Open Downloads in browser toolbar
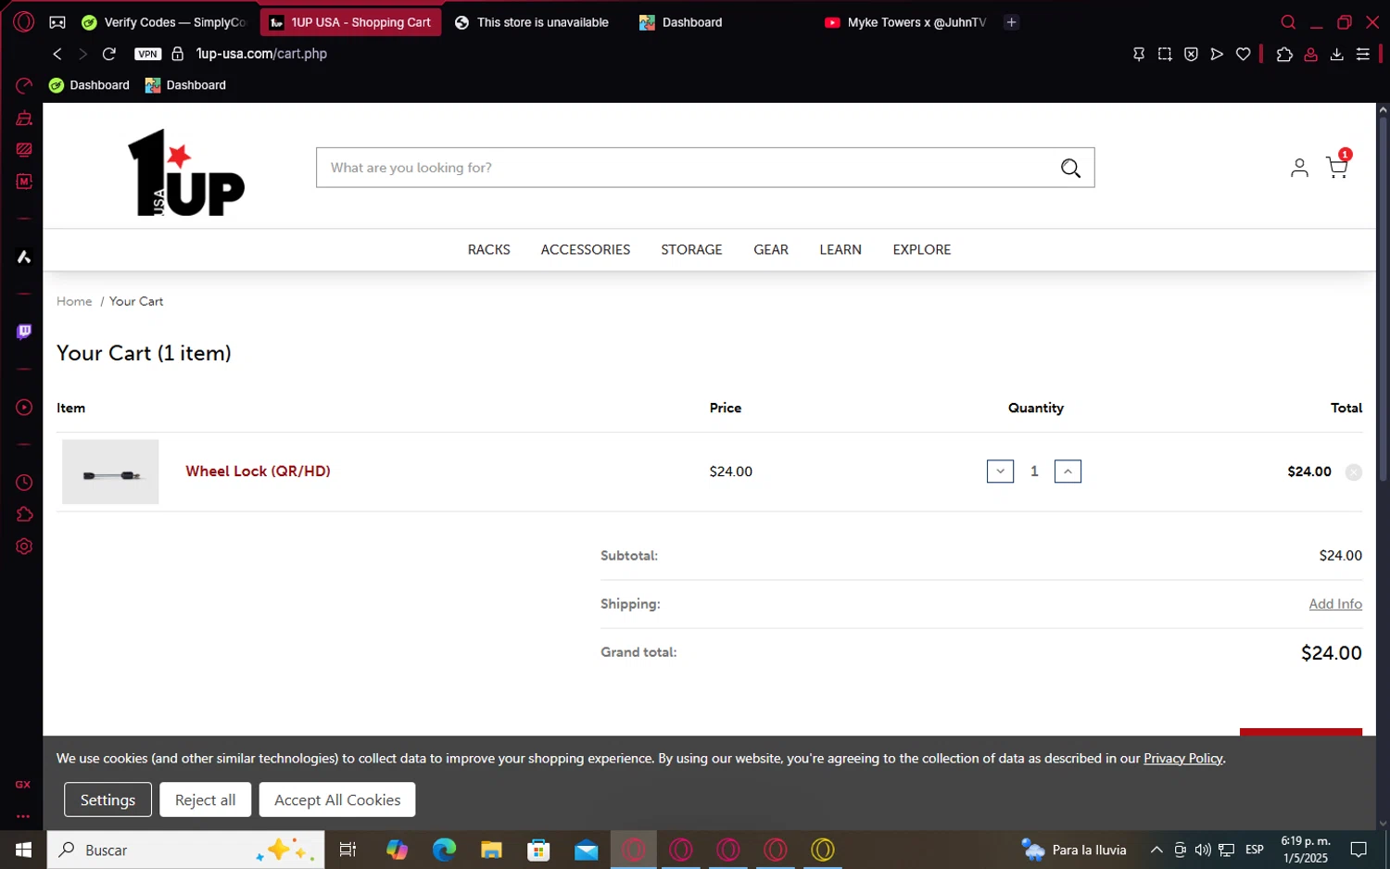This screenshot has height=869, width=1390. point(1336,55)
